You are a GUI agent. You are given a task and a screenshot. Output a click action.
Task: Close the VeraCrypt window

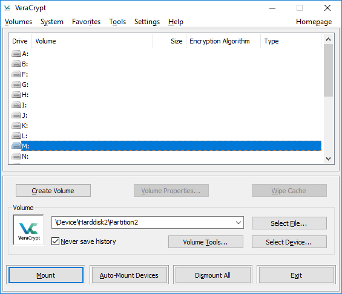click(327, 8)
